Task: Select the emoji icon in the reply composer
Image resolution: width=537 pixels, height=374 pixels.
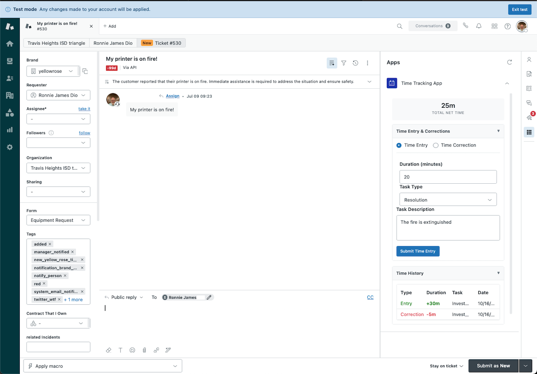Action: point(132,350)
